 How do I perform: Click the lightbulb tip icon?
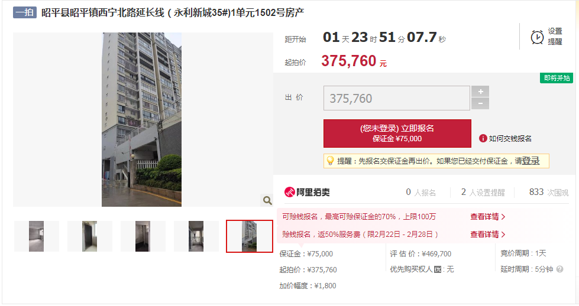coord(330,161)
